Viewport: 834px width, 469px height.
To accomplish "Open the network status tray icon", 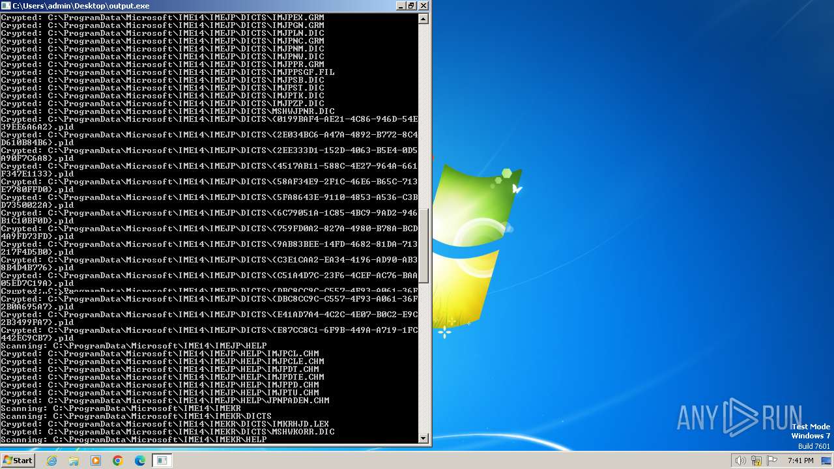I will click(x=756, y=461).
